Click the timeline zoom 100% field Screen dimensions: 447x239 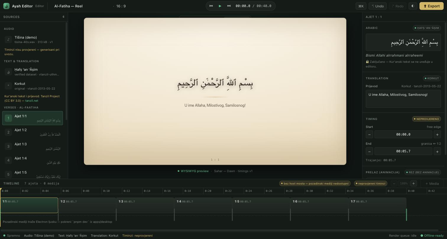tap(404, 184)
